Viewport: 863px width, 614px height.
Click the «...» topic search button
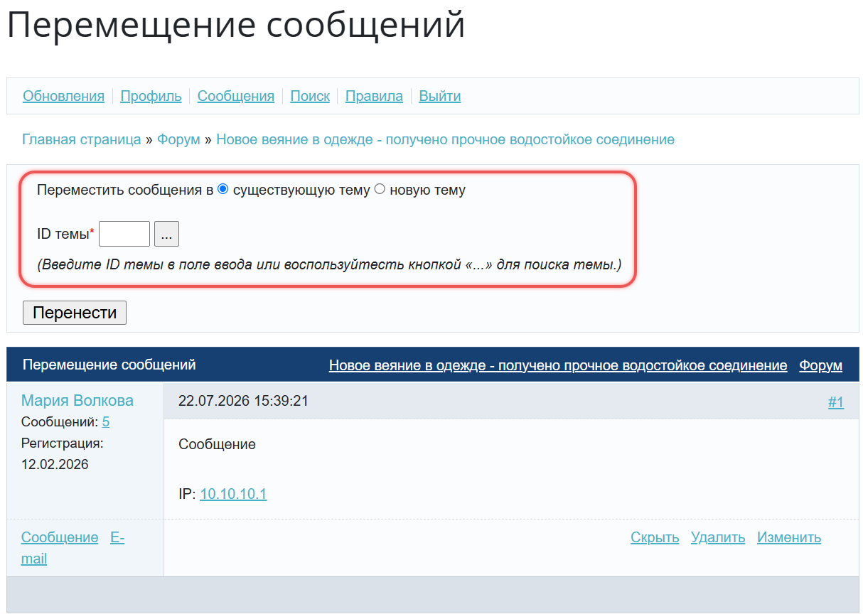coord(166,234)
